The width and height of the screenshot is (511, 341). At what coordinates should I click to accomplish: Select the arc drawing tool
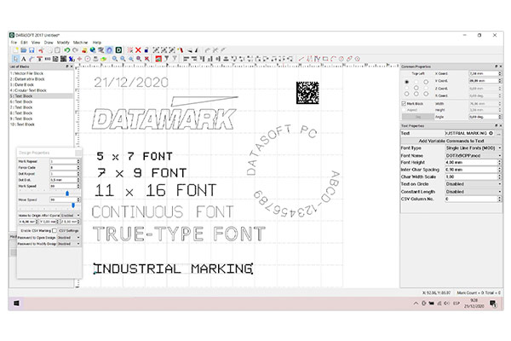(333, 59)
